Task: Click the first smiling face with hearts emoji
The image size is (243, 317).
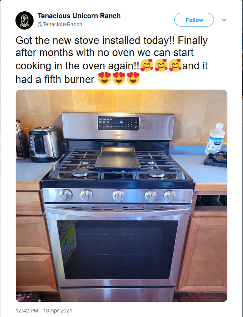Action: coord(147,65)
